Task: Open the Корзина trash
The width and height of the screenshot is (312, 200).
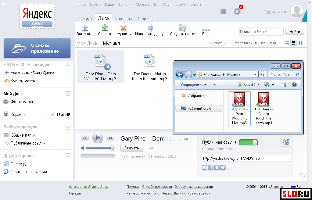Action: (18, 114)
